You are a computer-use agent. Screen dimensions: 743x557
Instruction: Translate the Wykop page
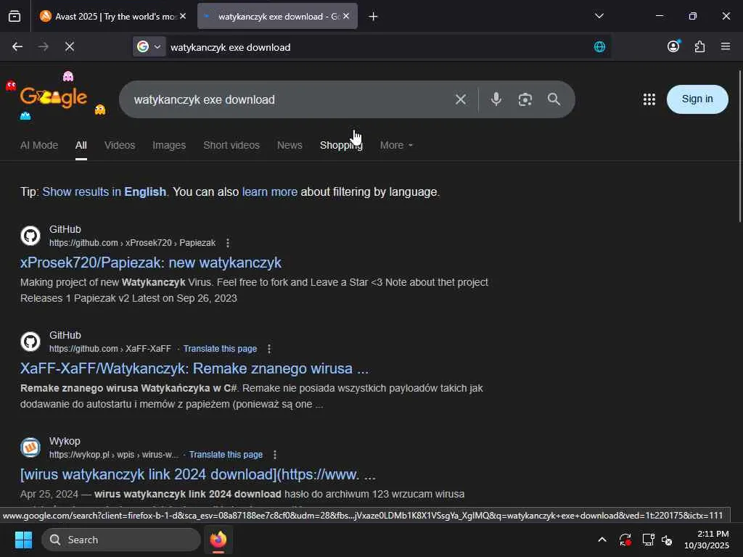(226, 455)
